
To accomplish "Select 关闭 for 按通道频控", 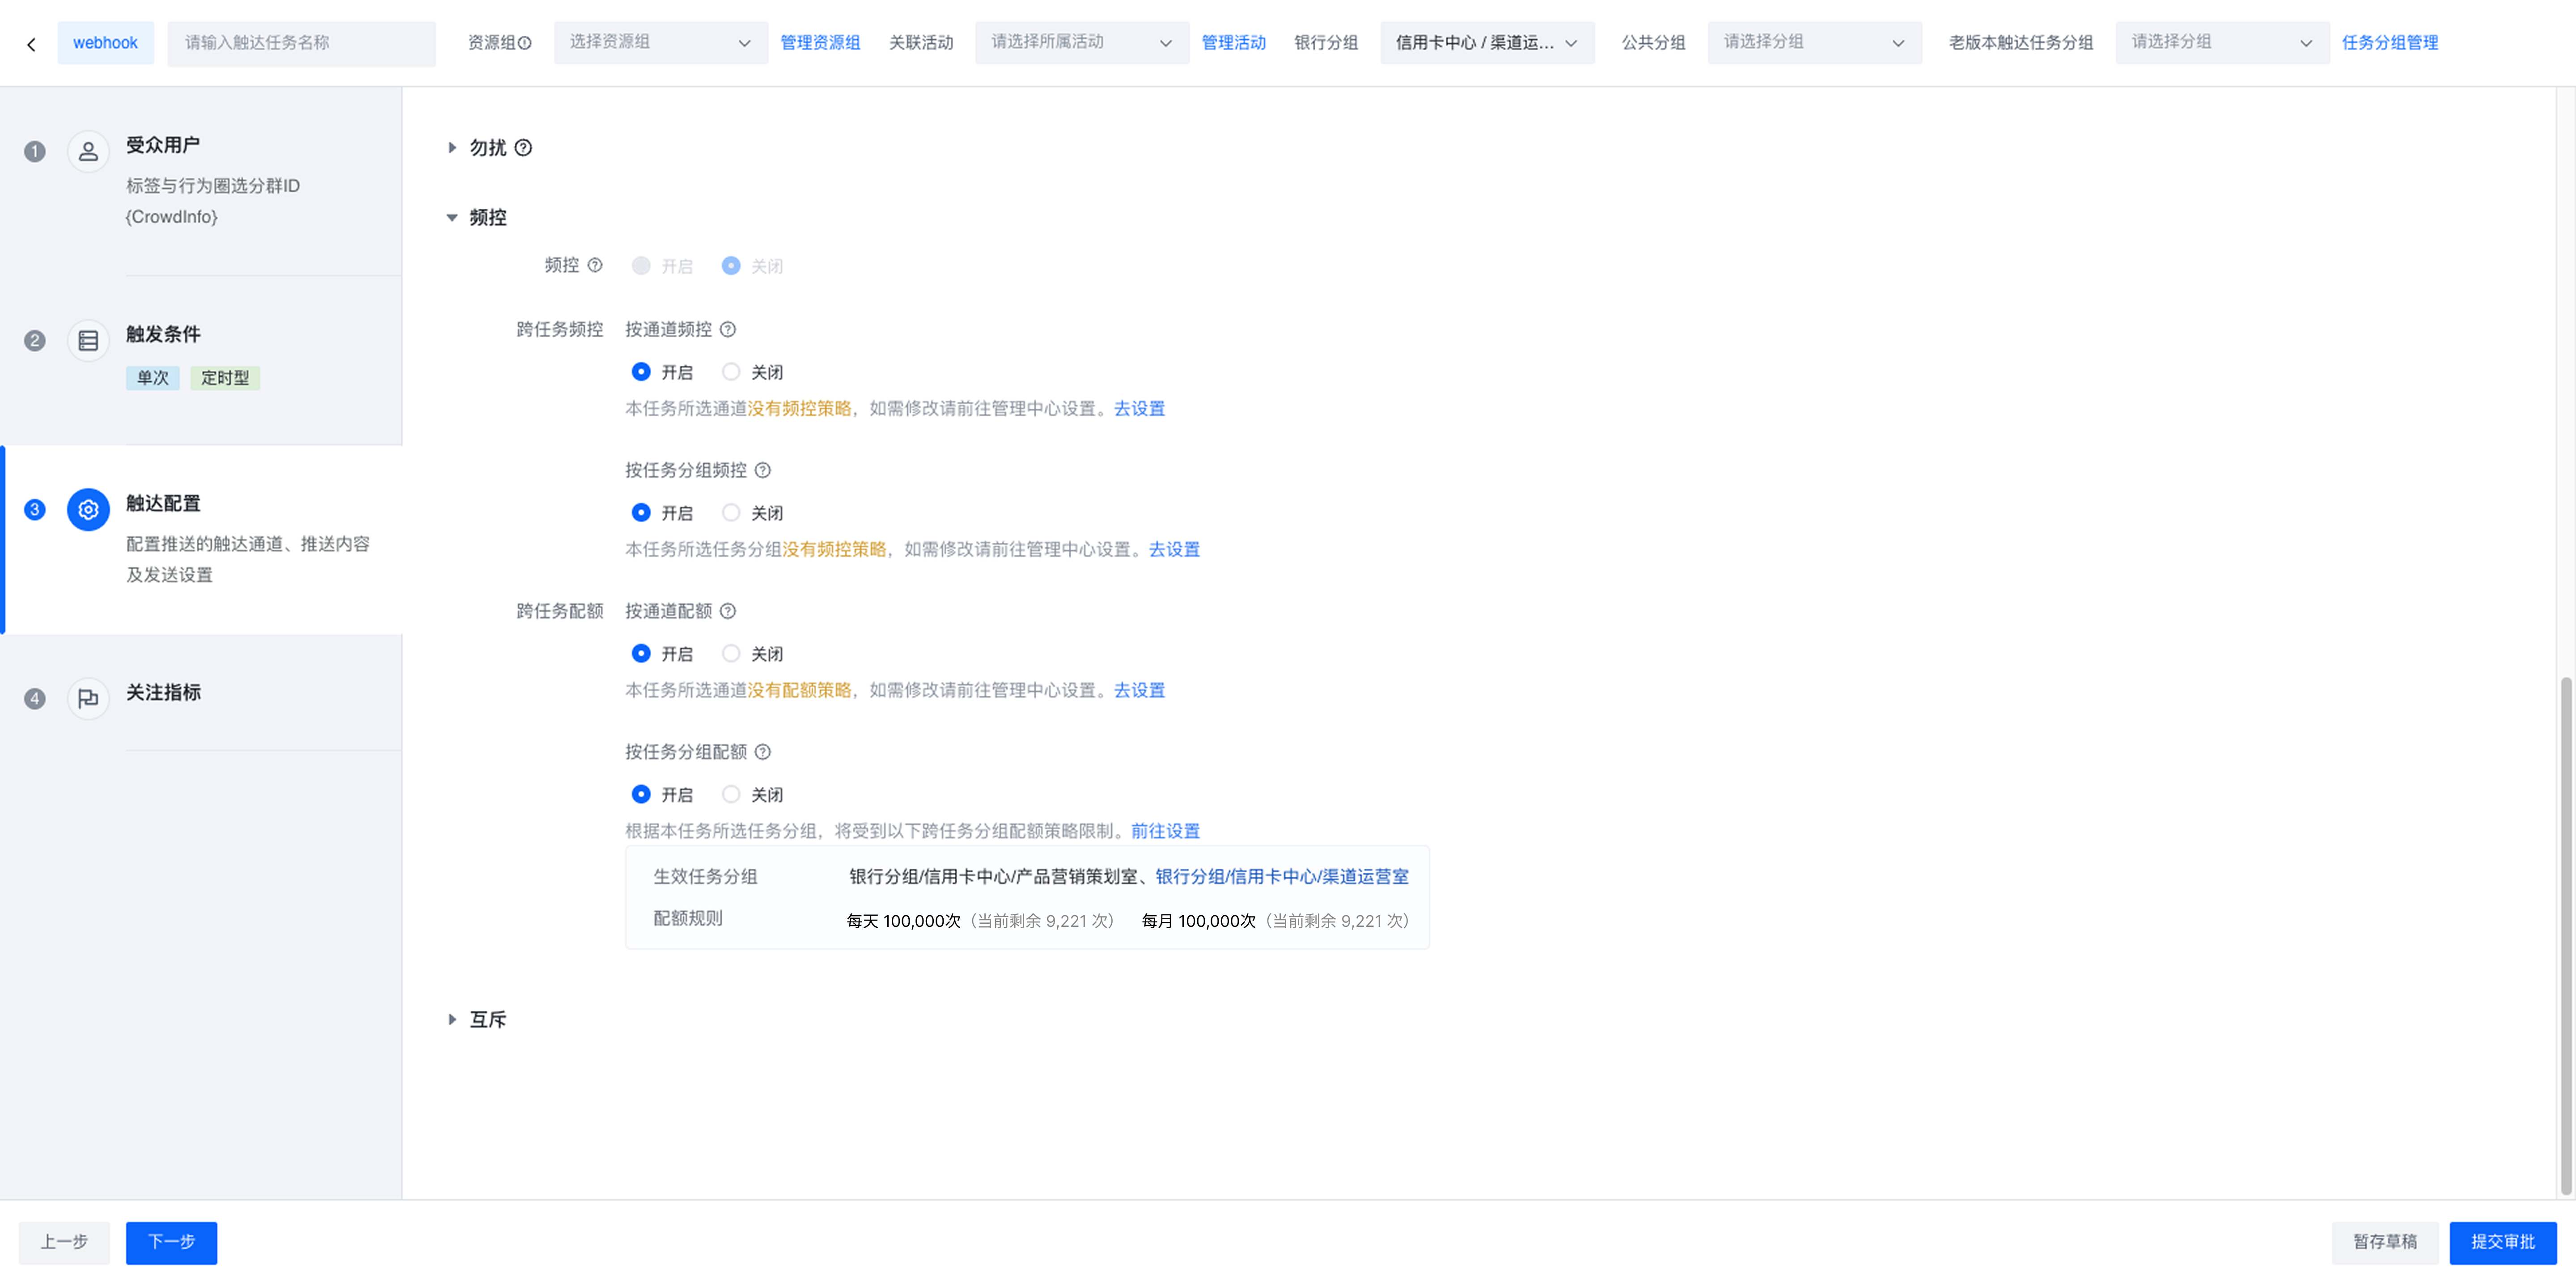I will coord(731,372).
